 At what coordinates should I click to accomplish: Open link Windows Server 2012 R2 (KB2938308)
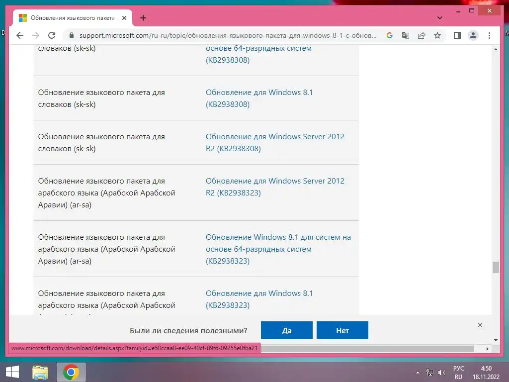pyautogui.click(x=275, y=142)
